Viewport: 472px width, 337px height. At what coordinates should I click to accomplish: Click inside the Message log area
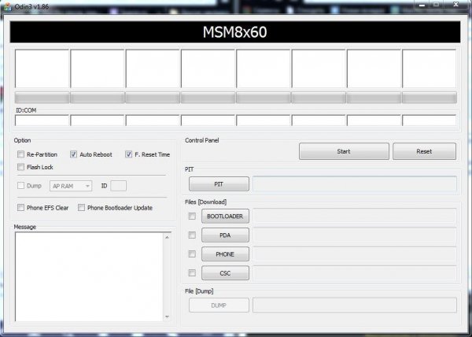(x=89, y=276)
